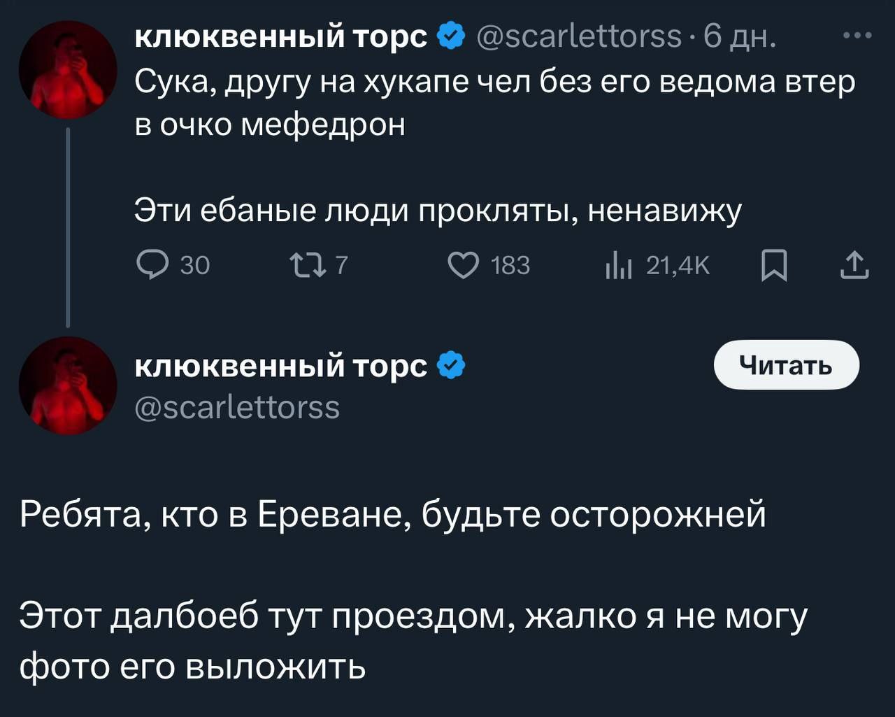Viewport: 895px width, 717px height.
Task: View tweet analytics via the bar chart icon
Action: (x=618, y=267)
